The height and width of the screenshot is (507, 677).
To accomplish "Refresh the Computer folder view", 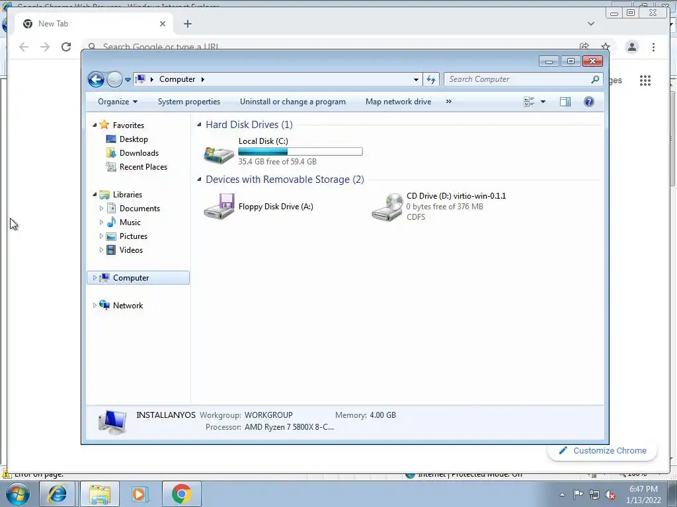I will click(431, 79).
